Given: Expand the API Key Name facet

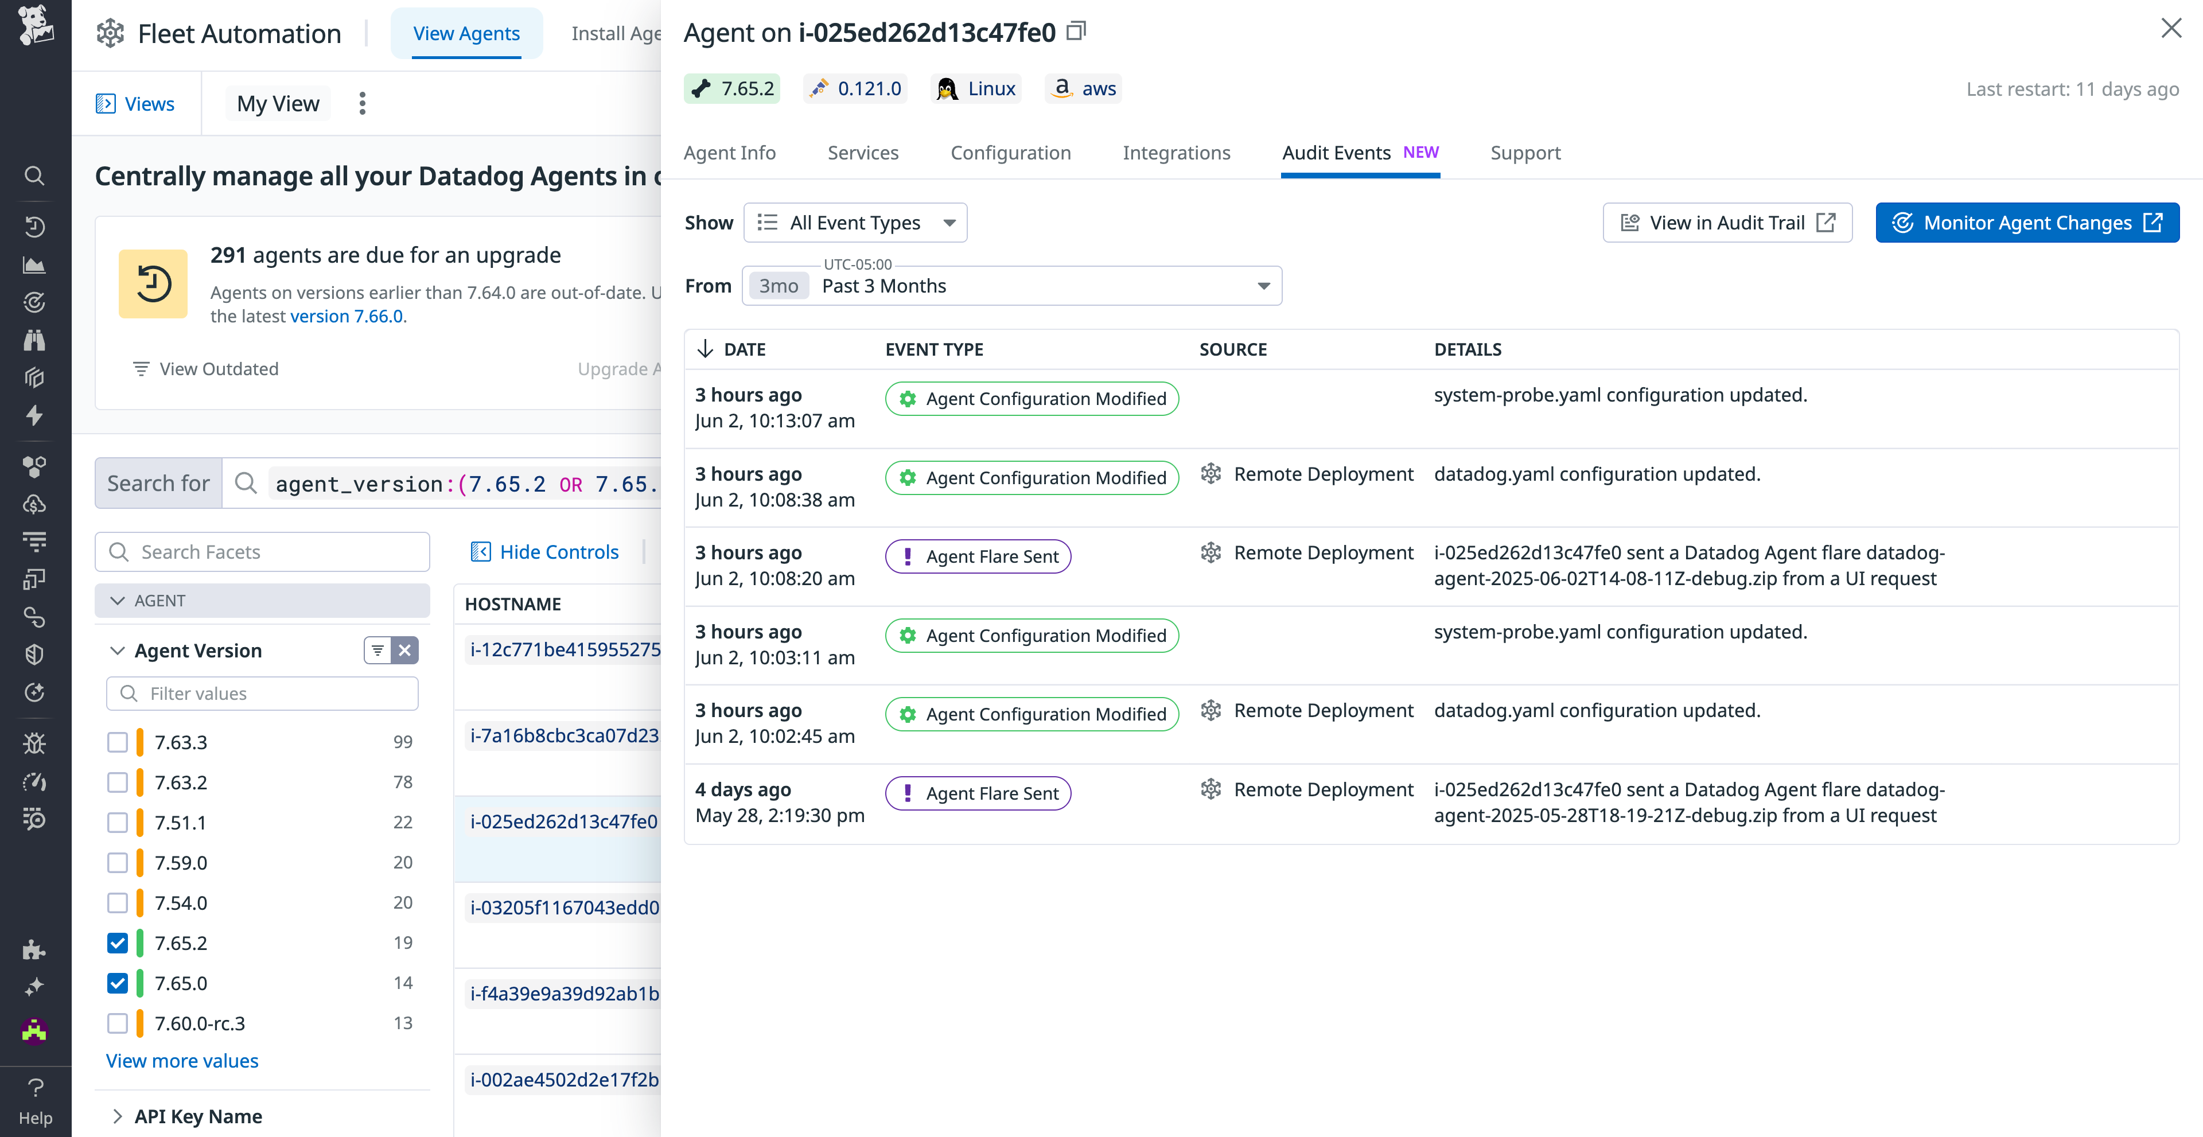Looking at the screenshot, I should pyautogui.click(x=197, y=1116).
